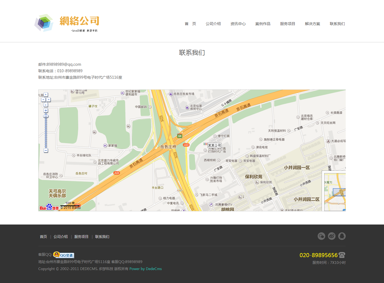Open the Weibo icon in the footer

point(332,236)
